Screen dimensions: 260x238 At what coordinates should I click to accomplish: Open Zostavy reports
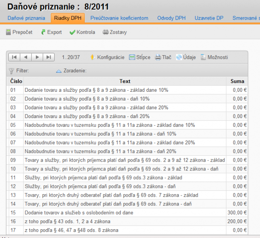pos(118,32)
